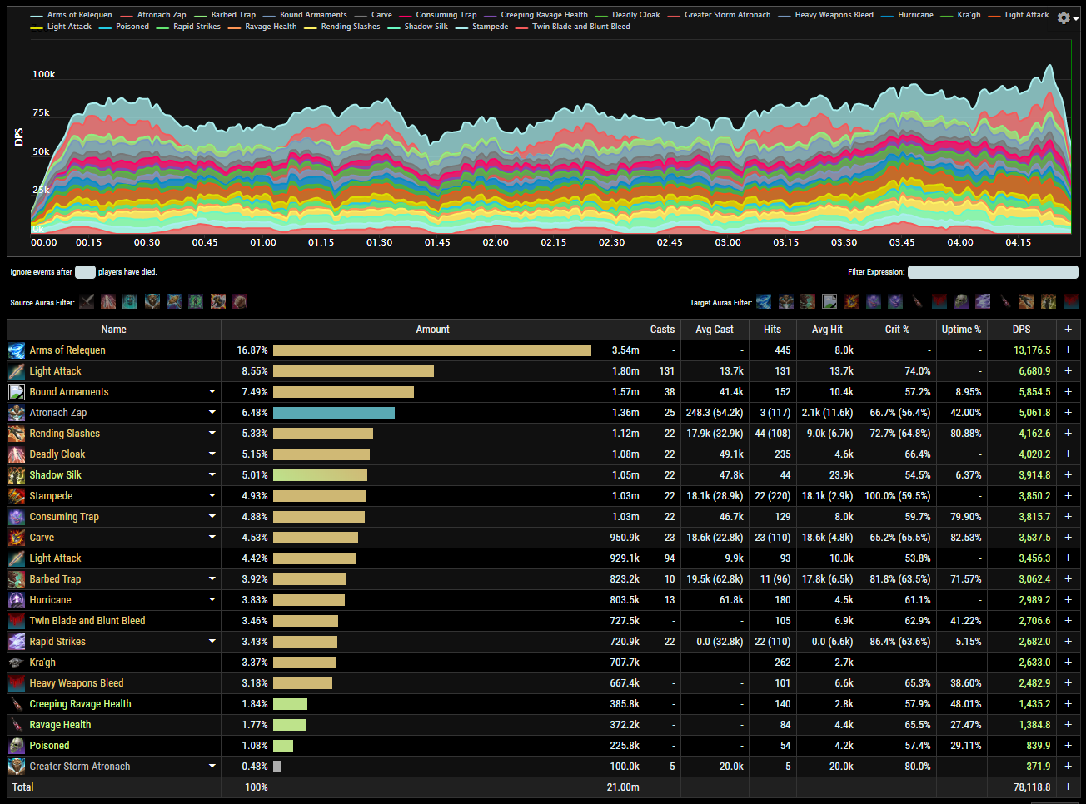The image size is (1086, 804).
Task: Click the Creeping Ravage Health row icon
Action: (17, 704)
